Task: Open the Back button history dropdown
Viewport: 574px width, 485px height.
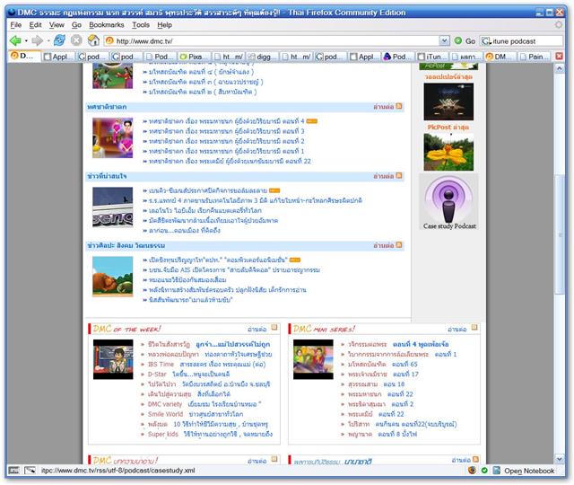Action: [27, 40]
